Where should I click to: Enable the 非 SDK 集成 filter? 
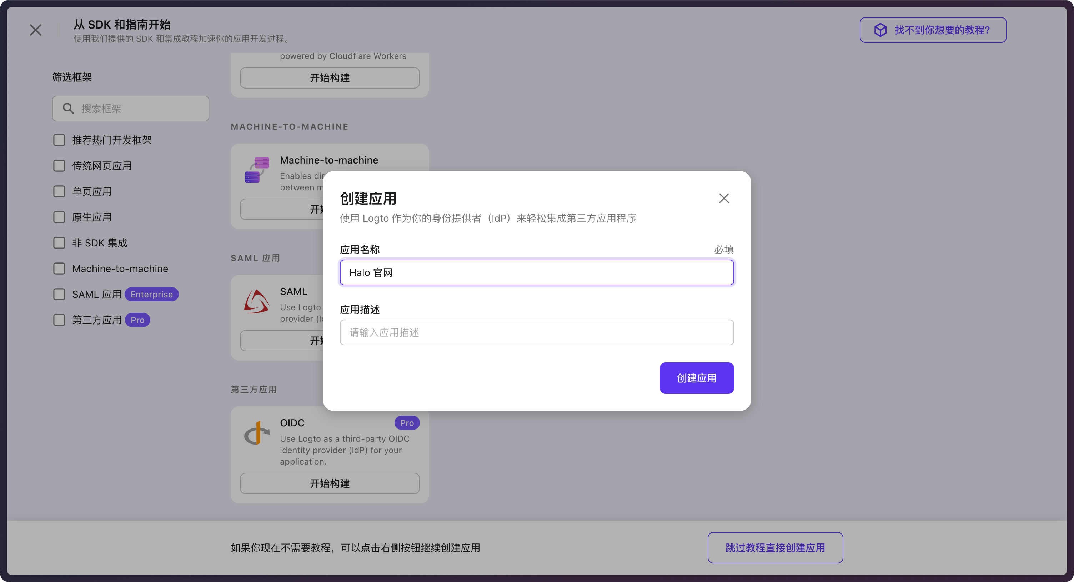point(59,243)
